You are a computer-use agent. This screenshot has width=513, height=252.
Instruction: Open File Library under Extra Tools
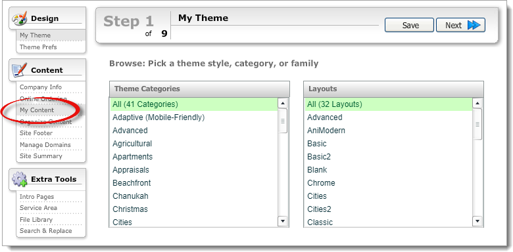[x=36, y=220]
